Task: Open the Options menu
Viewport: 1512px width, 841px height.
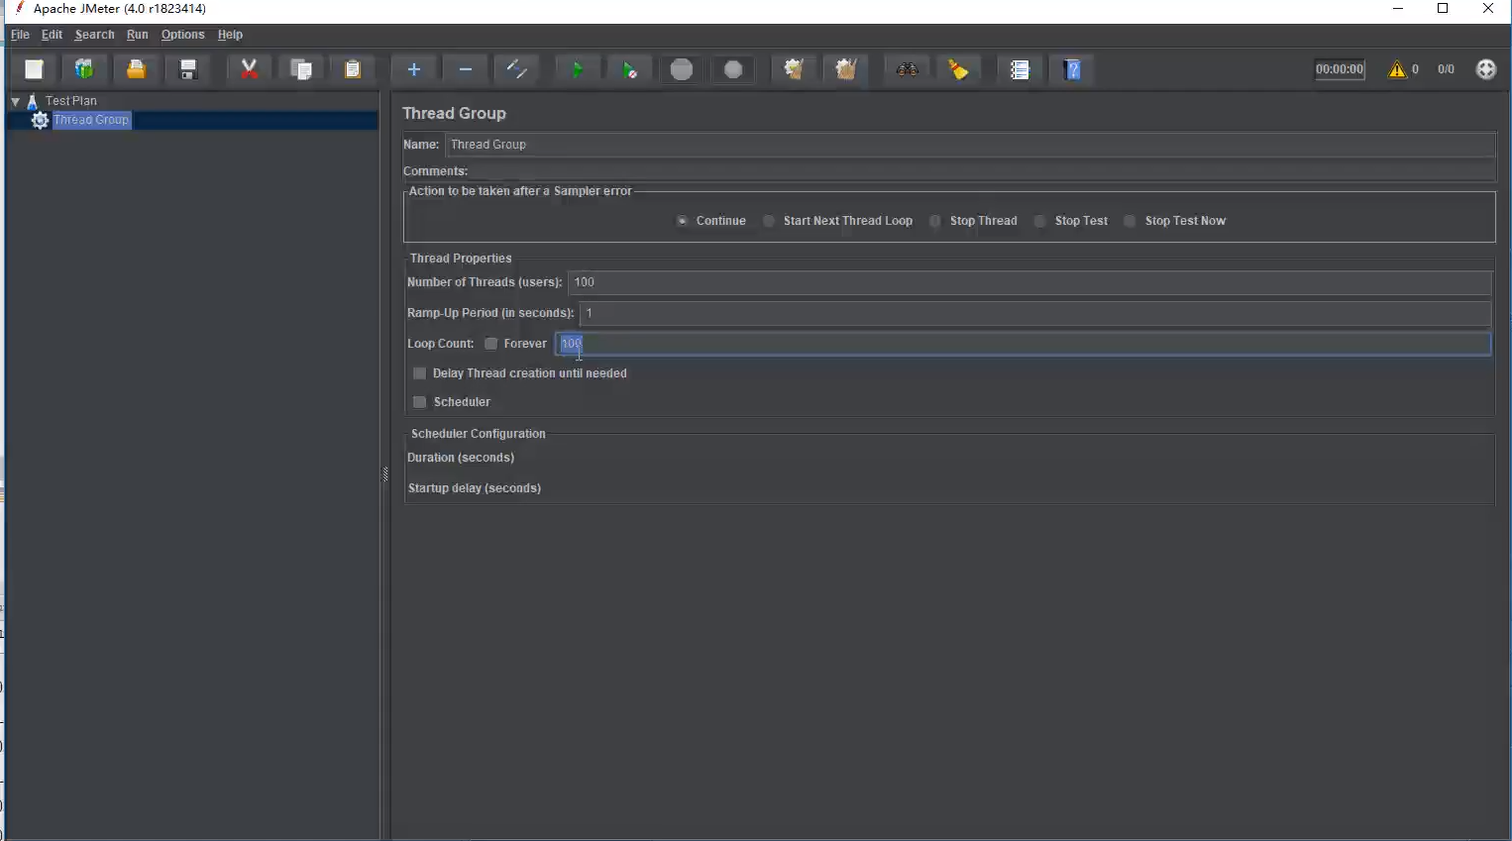Action: tap(182, 35)
